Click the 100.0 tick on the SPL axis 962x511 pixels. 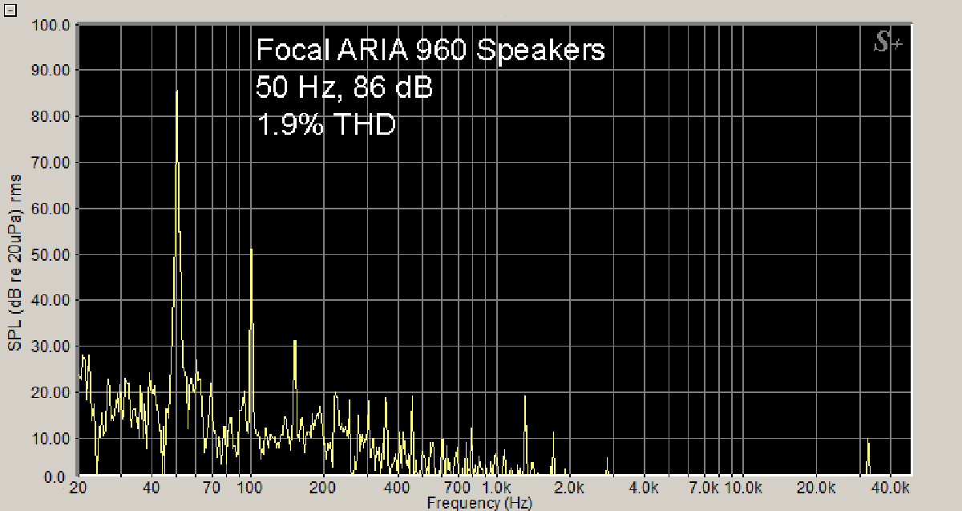(x=51, y=25)
